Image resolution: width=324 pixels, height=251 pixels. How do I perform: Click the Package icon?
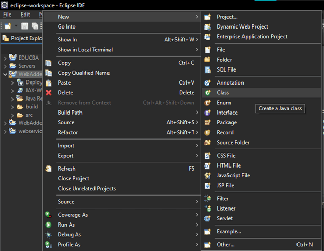pos(207,122)
